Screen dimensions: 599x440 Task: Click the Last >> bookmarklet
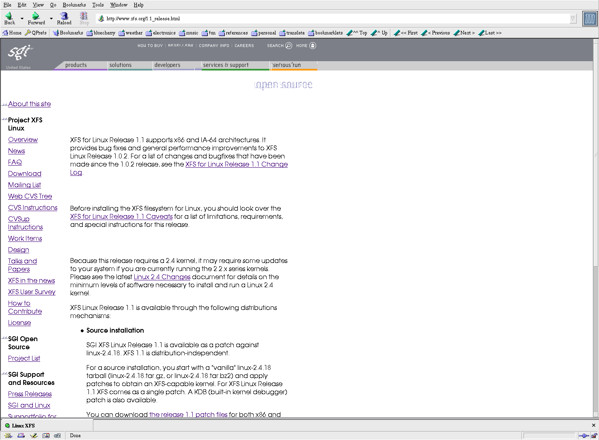tap(490, 33)
